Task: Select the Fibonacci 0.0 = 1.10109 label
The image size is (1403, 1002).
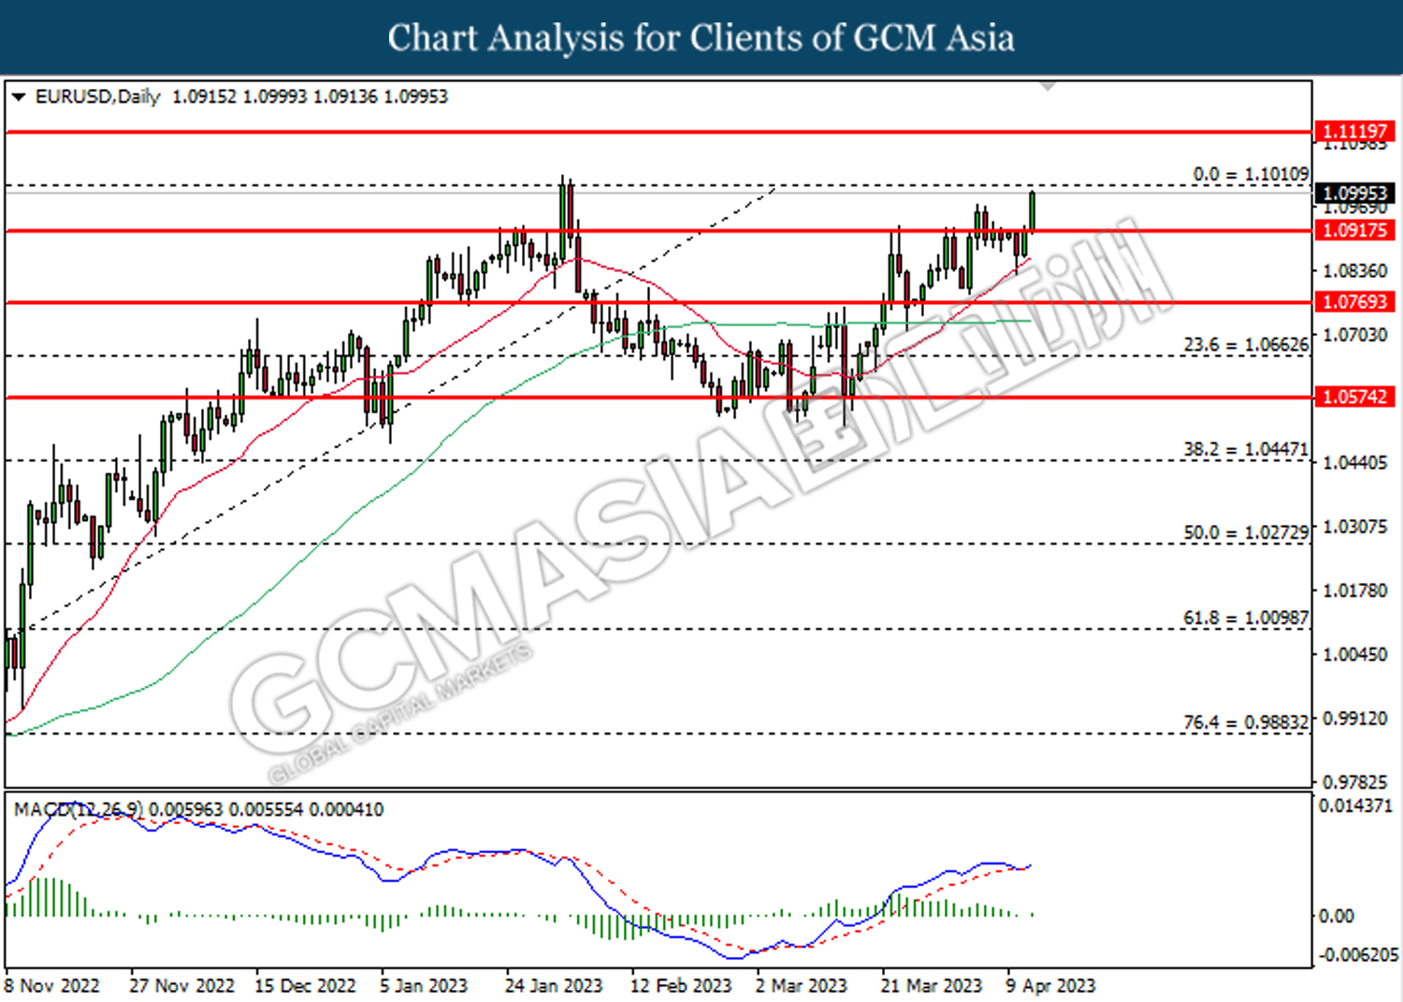Action: tap(1251, 174)
